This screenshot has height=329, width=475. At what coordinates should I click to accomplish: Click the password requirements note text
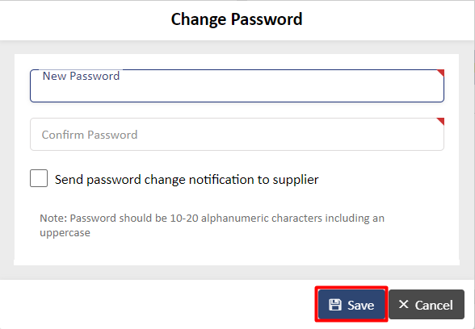pos(212,225)
